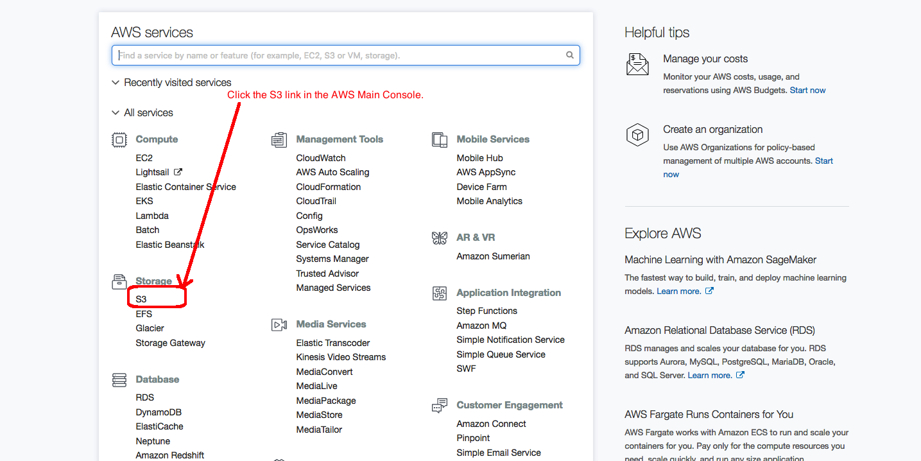Open the ElastiCache service
This screenshot has height=461, width=921.
[x=160, y=426]
